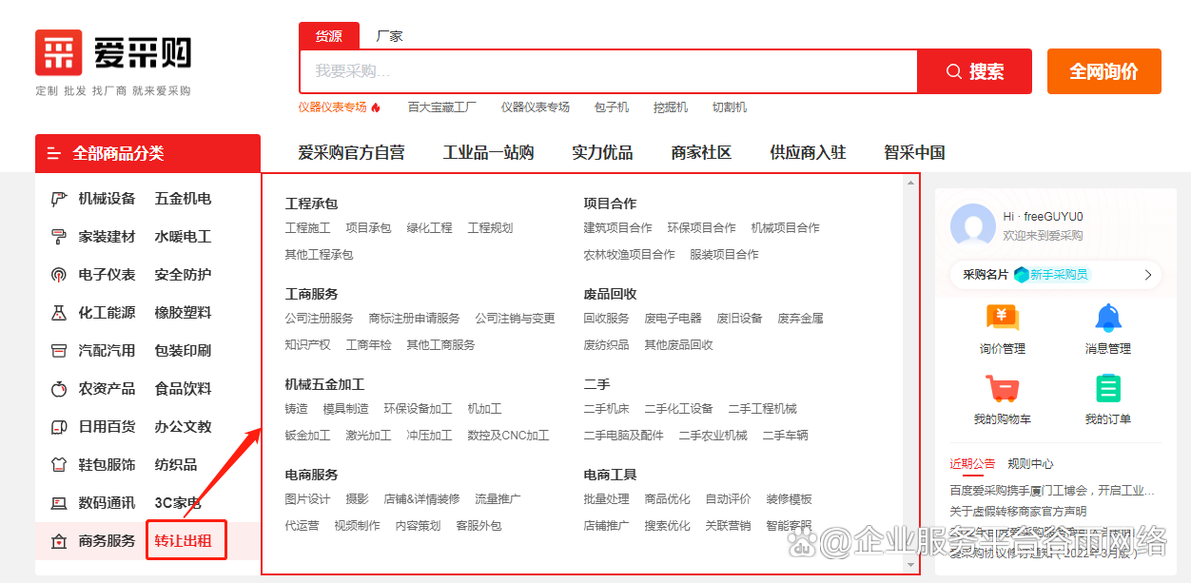The width and height of the screenshot is (1191, 583).
Task: Open 二手机床 subcategory
Action: [x=607, y=409]
